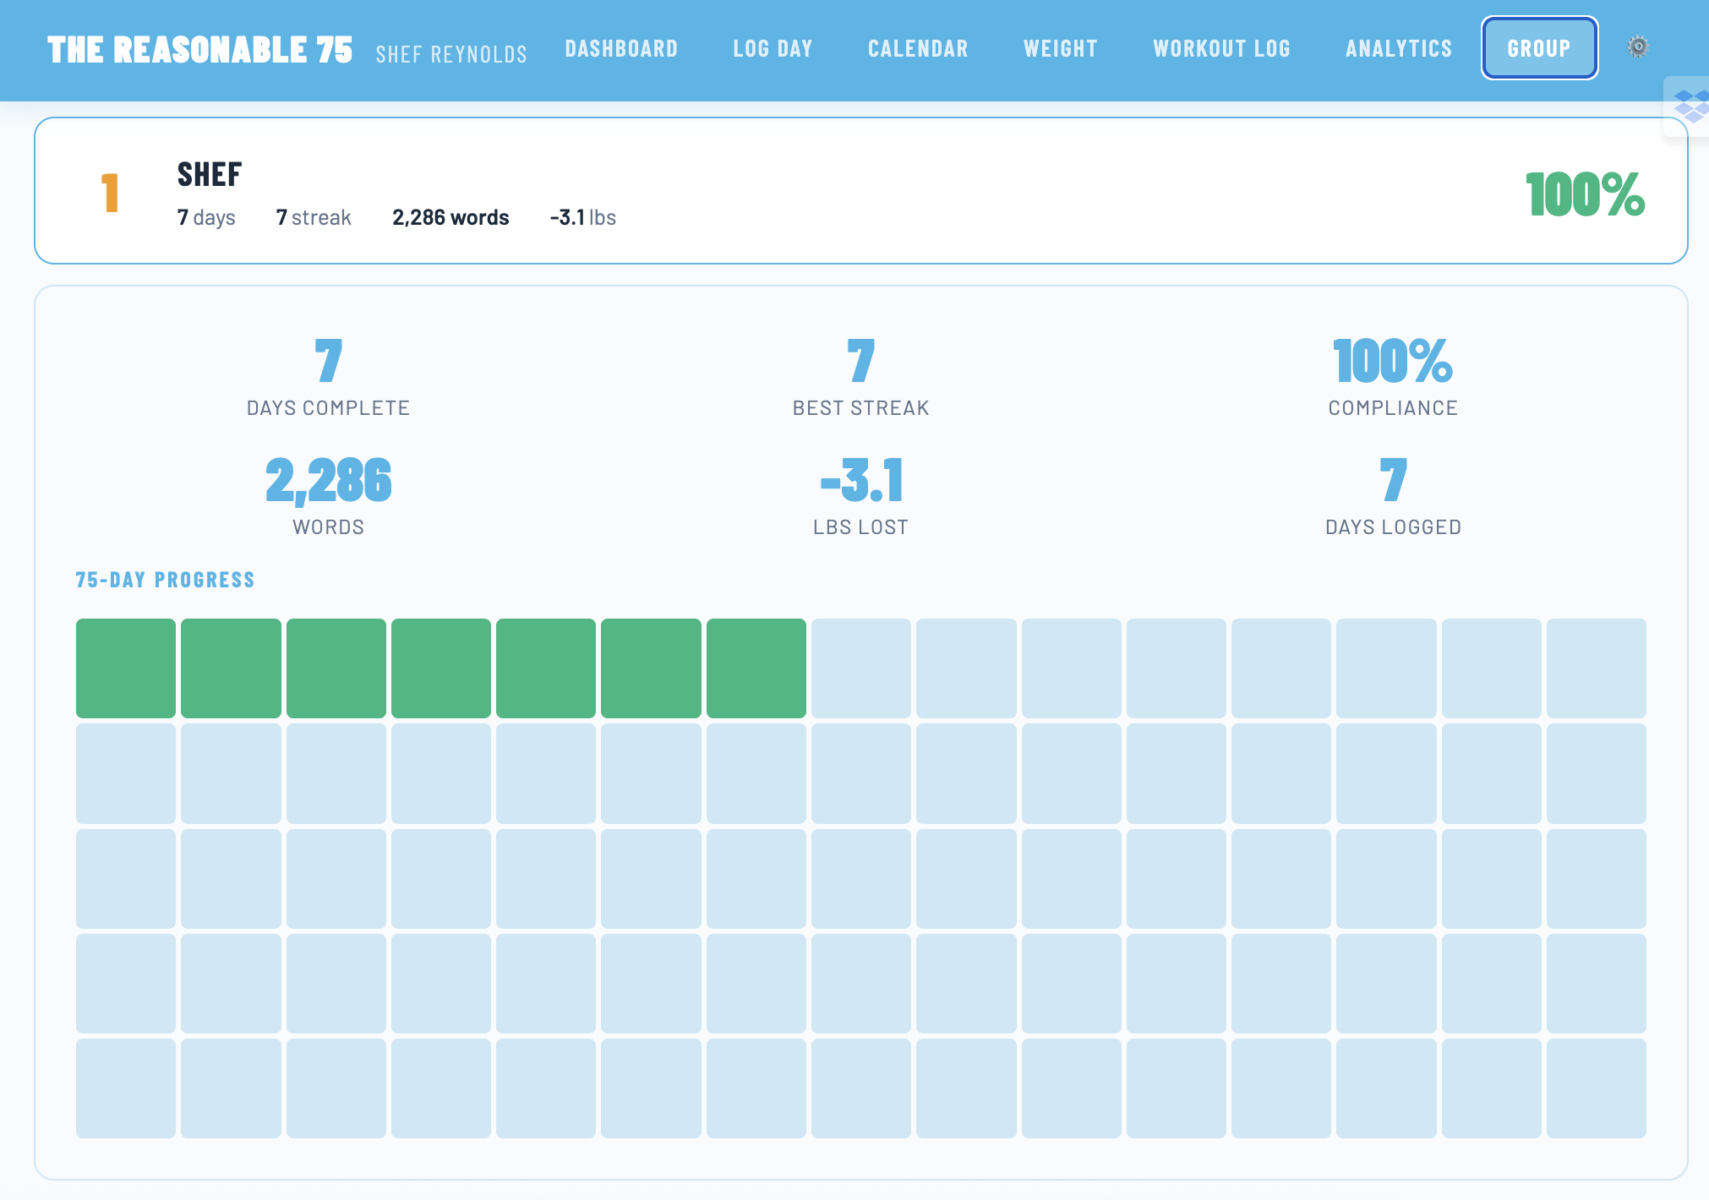The width and height of the screenshot is (1709, 1200).
Task: Open the Analytics page
Action: pos(1398,48)
